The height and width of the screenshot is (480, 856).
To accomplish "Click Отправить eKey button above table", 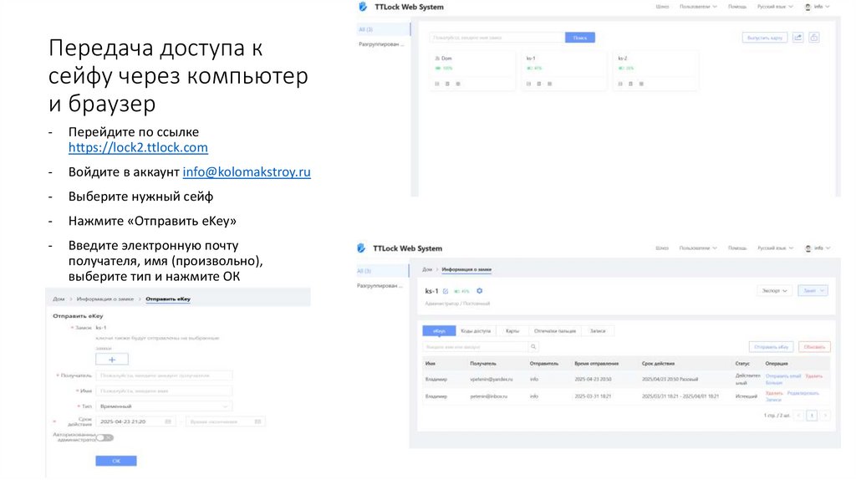I will [771, 347].
